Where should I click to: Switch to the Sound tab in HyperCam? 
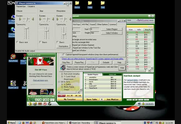[92, 24]
